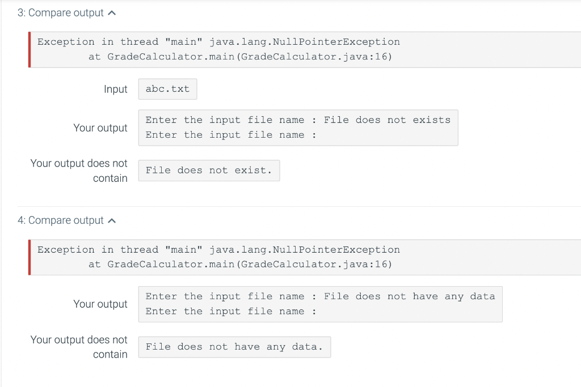This screenshot has width=581, height=387.
Task: Click the 'Your output' label in test 3
Action: point(100,127)
